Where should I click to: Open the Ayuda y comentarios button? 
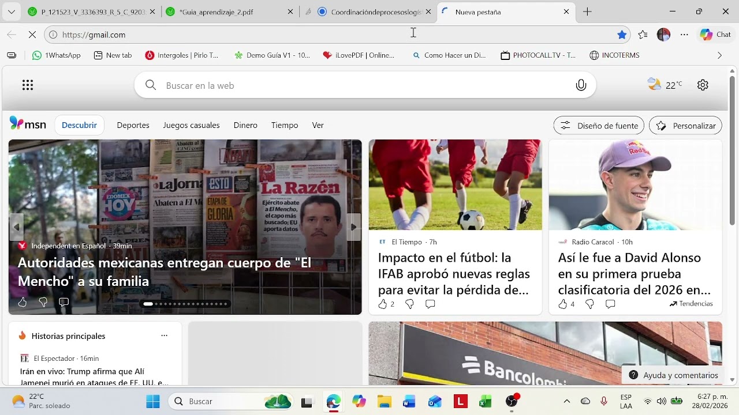(674, 375)
